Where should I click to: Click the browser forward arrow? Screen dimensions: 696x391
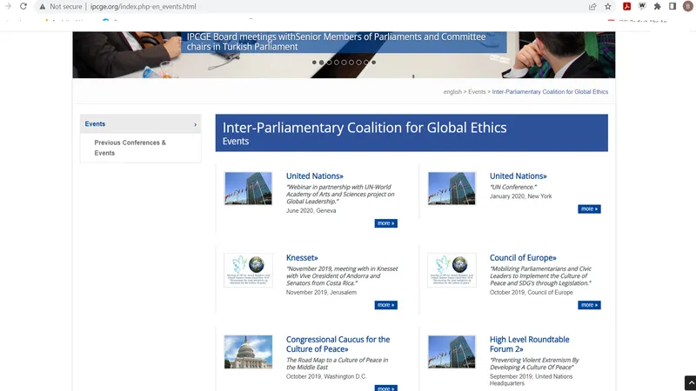8,6
